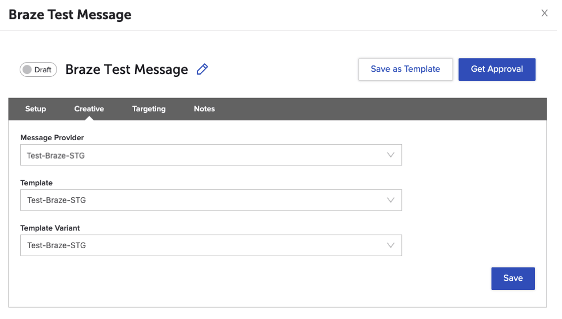Click the dialog header title text
The height and width of the screenshot is (319, 562).
(x=70, y=15)
